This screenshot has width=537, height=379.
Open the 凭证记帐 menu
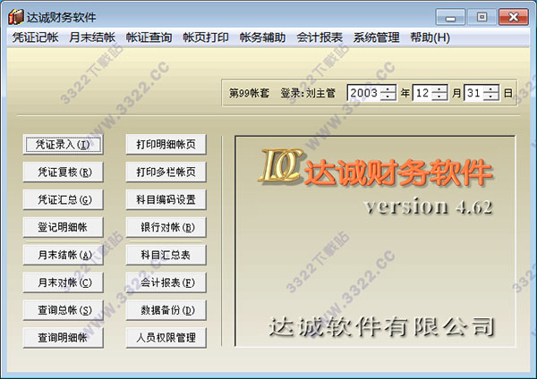click(35, 38)
